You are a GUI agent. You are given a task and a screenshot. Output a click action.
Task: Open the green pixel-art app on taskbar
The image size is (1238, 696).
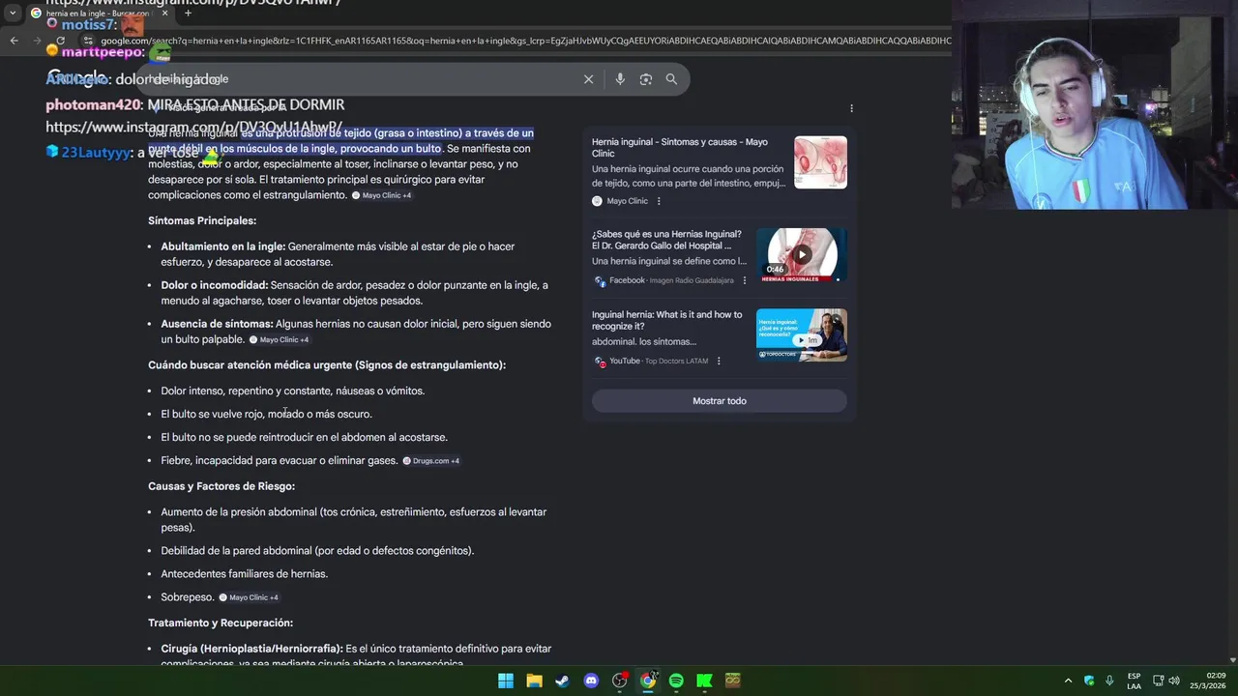click(x=732, y=681)
